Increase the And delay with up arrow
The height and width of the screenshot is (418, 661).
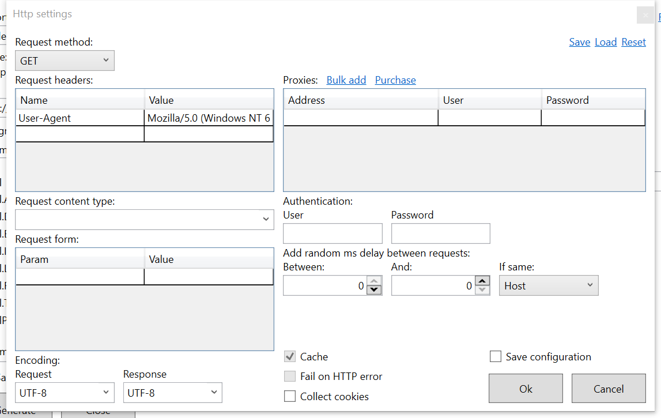[482, 281]
